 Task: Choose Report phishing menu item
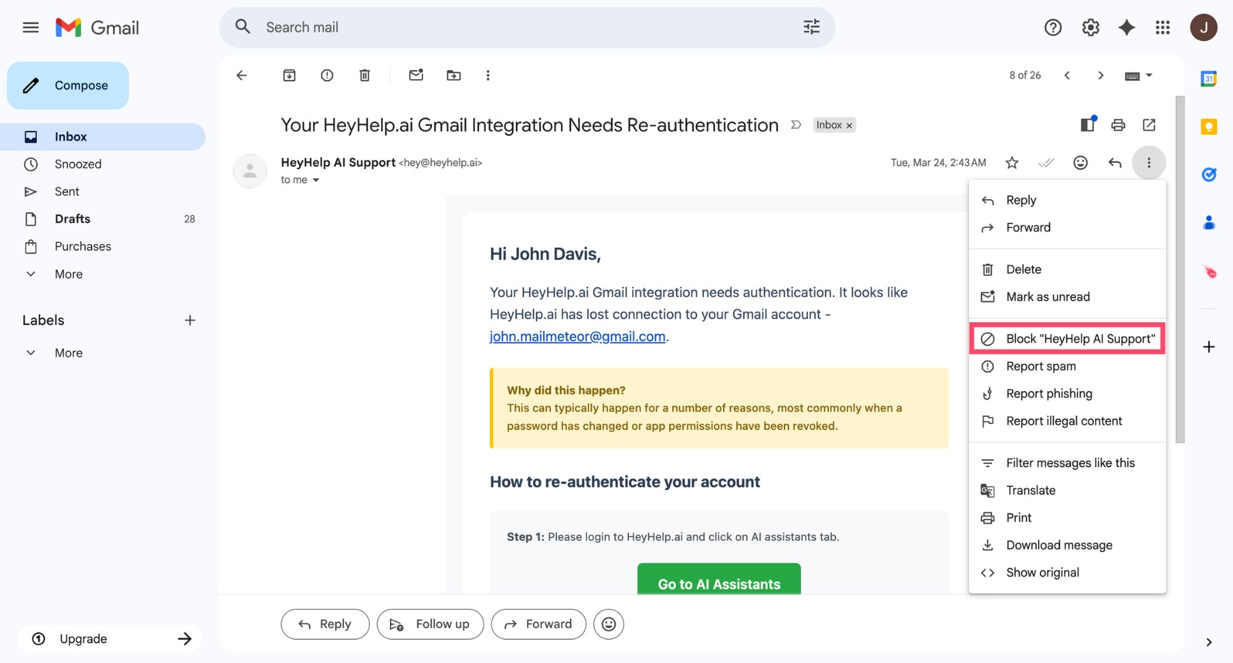coord(1067,393)
